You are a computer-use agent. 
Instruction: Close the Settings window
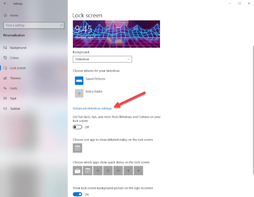(249, 4)
